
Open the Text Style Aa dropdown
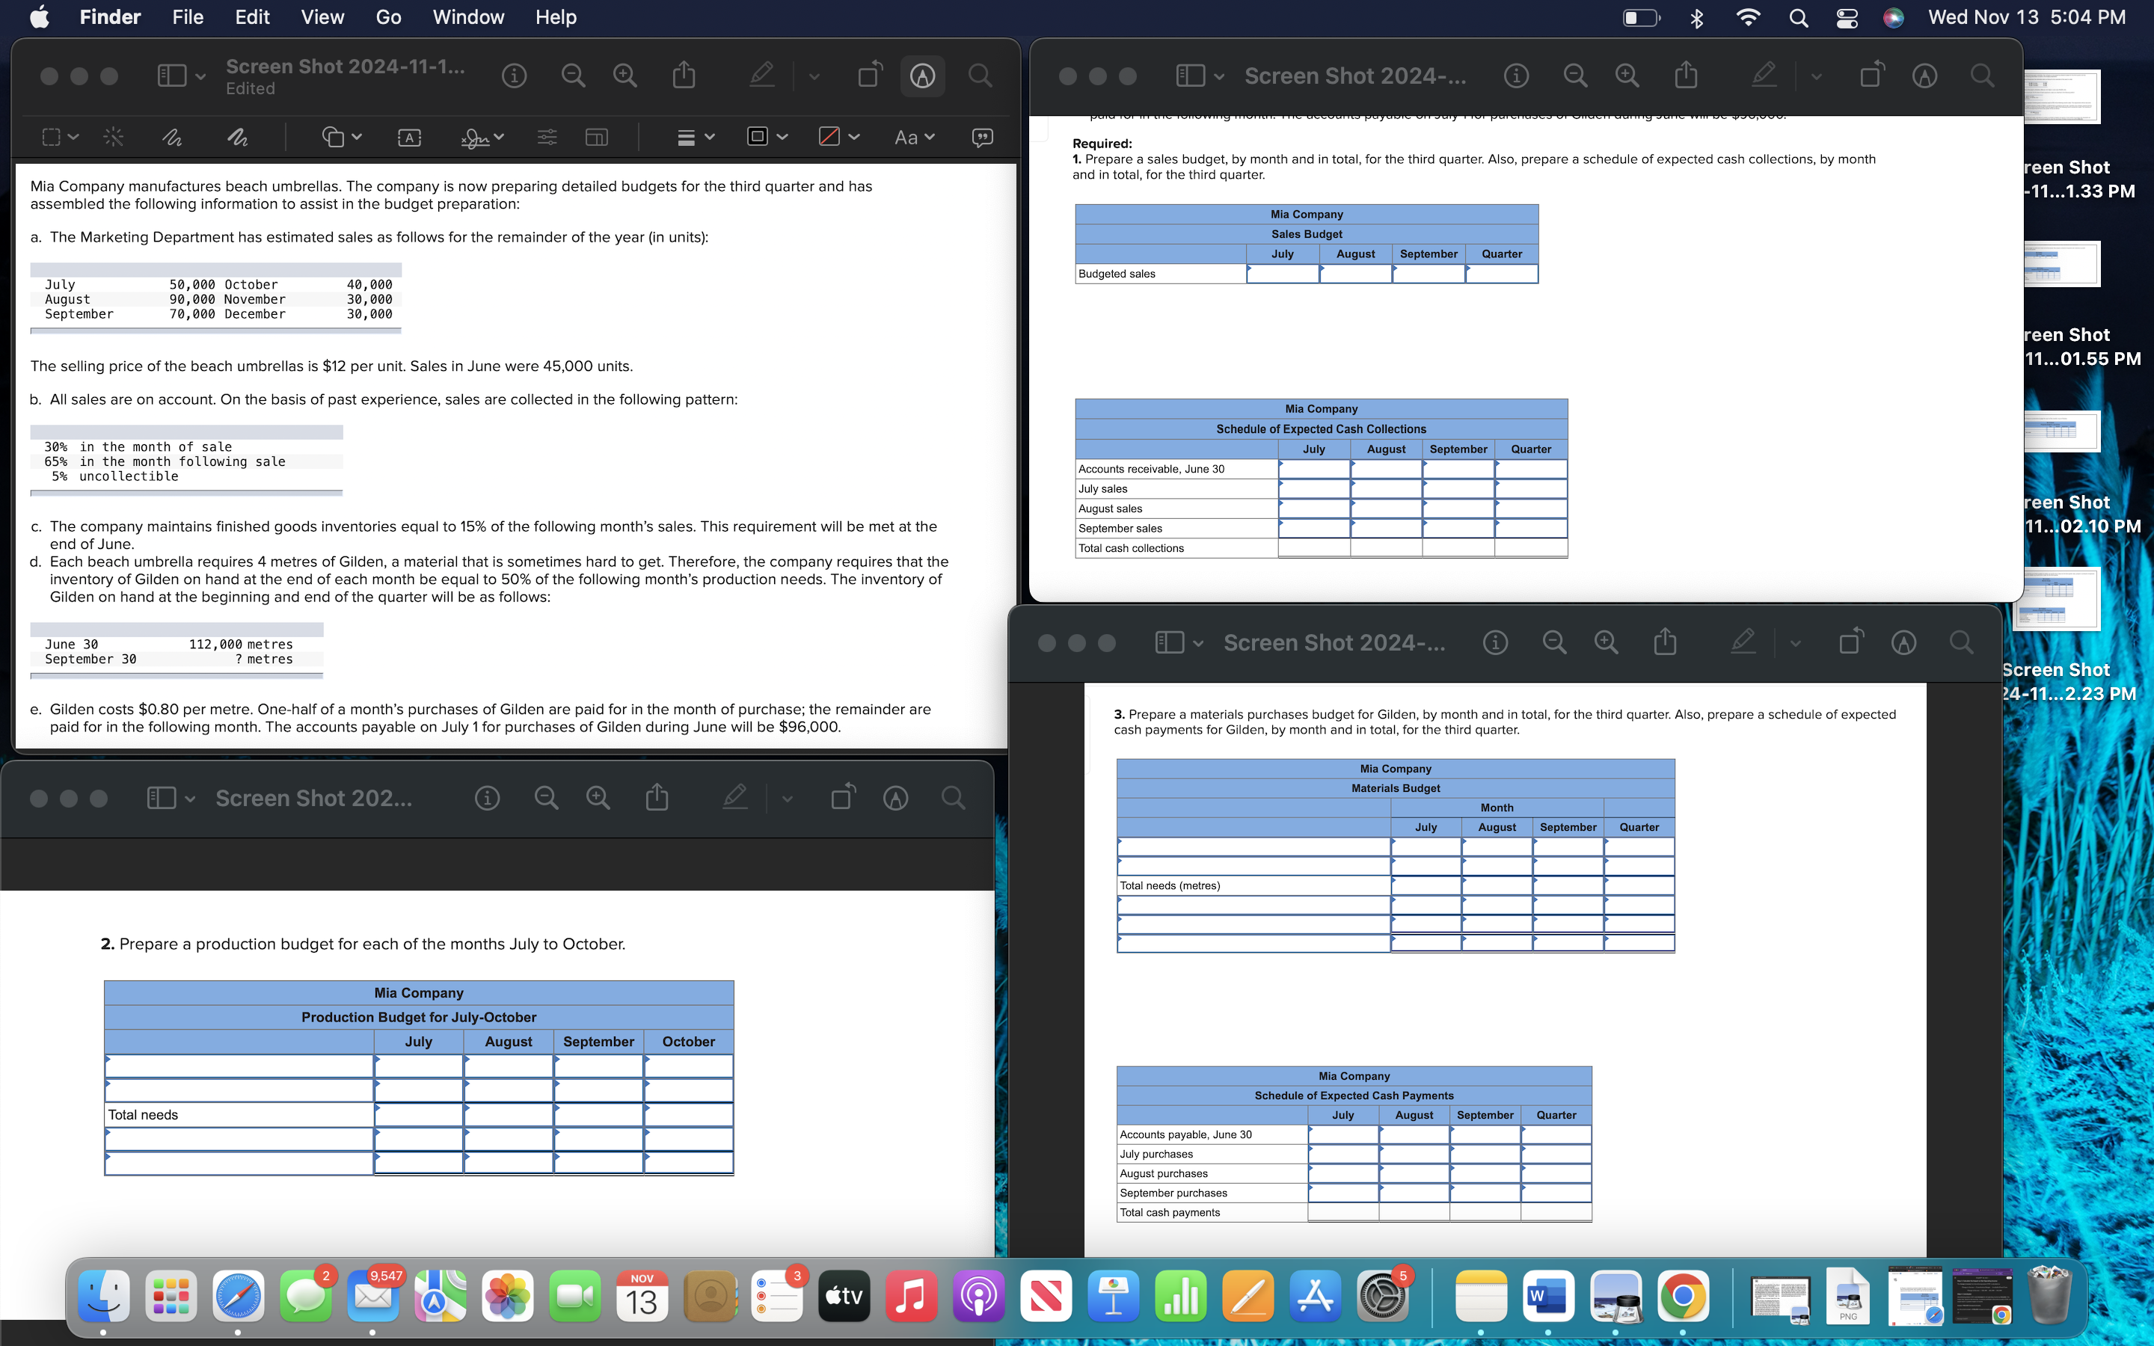914,137
